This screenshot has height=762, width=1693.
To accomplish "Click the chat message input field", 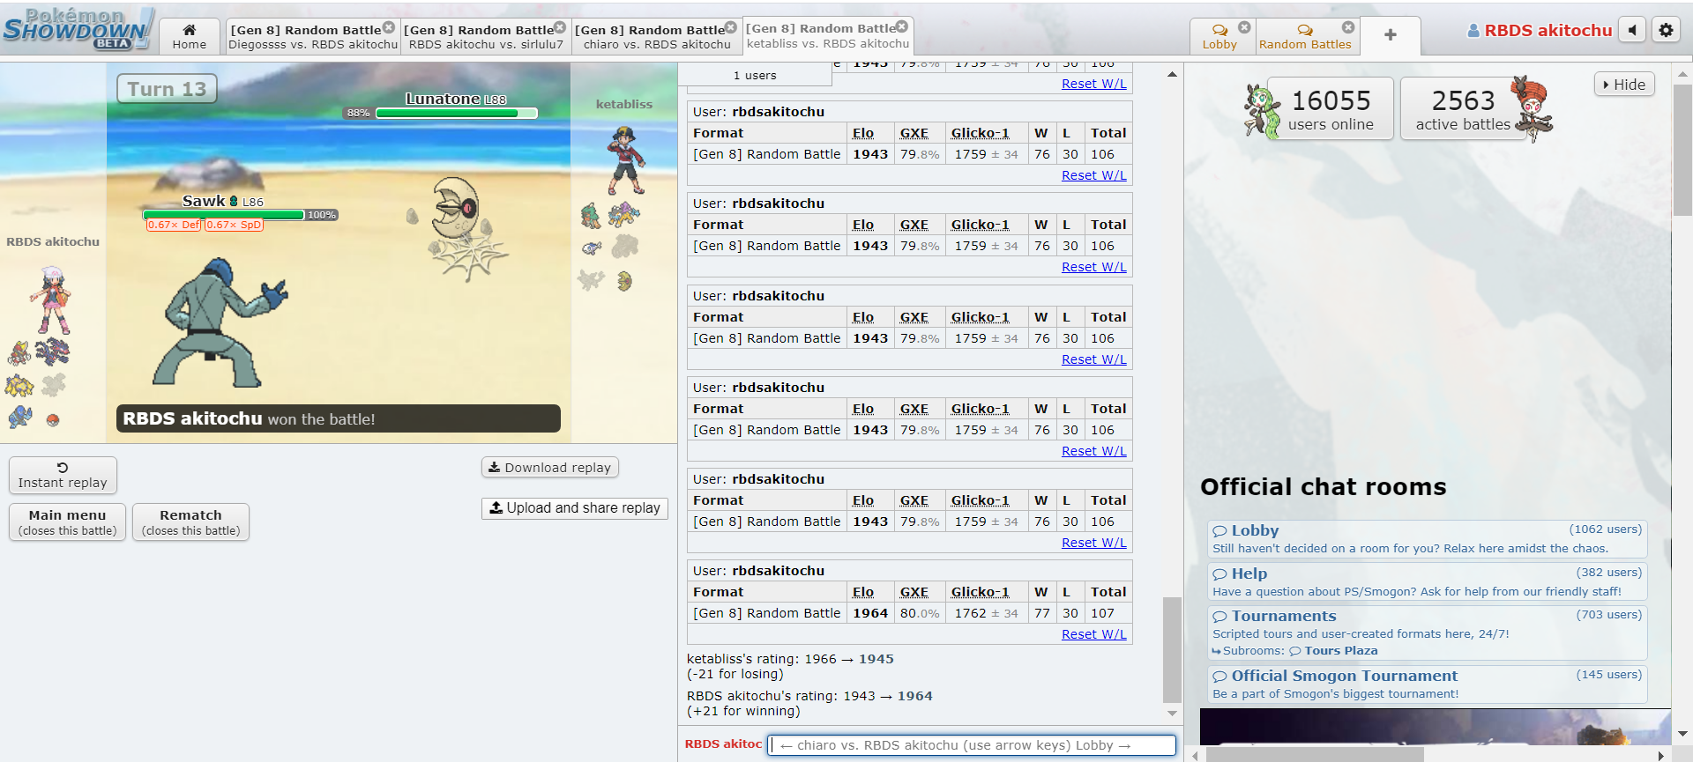I will [971, 745].
